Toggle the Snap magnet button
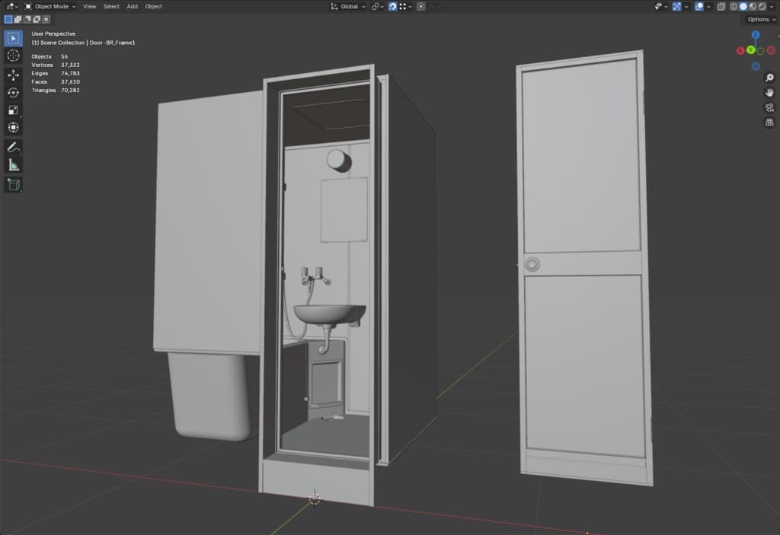780x535 pixels. (393, 6)
